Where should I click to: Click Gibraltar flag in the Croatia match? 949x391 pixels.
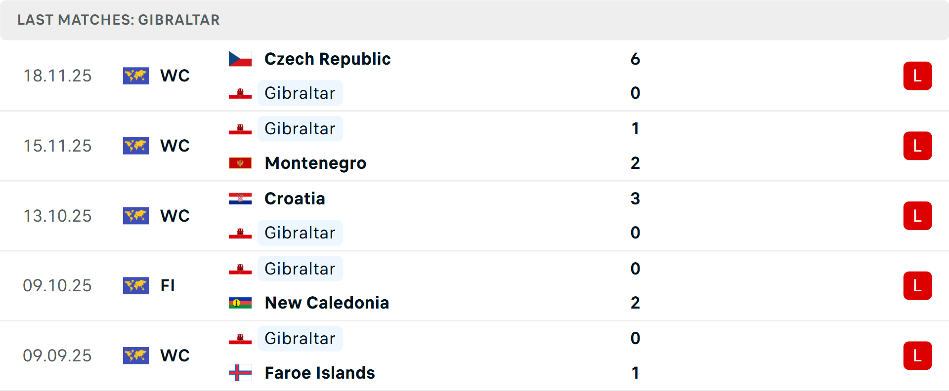[x=240, y=233]
